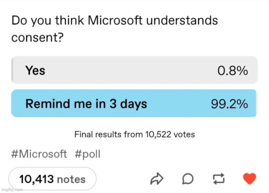
Task: Select the Remind me in 3 days option
Action: click(134, 103)
